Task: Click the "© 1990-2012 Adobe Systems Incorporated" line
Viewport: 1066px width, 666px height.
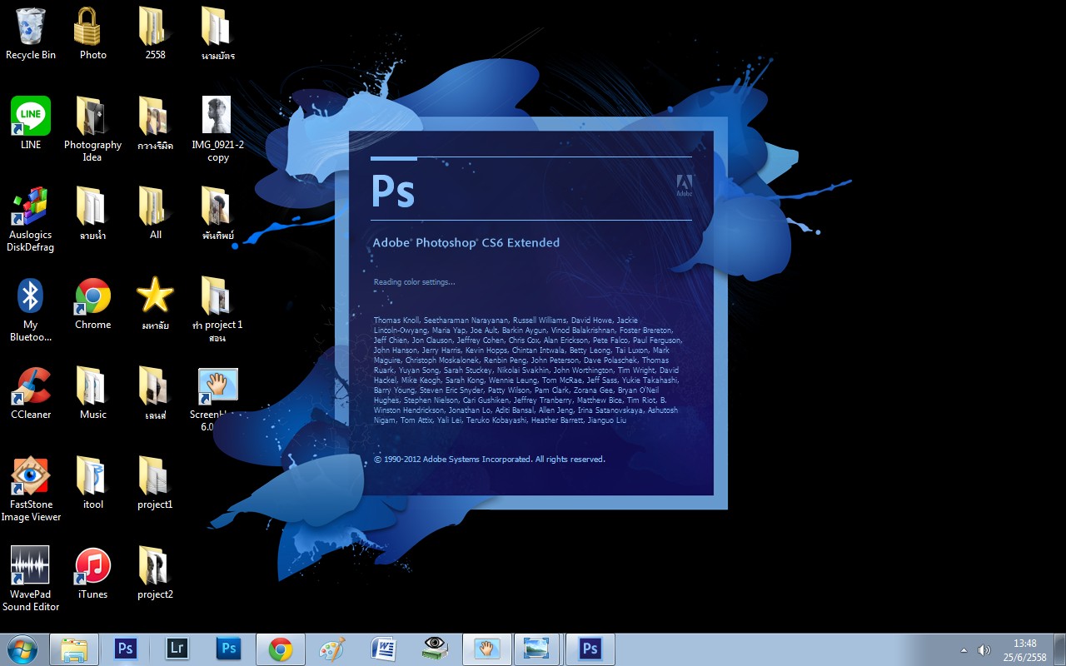Action: pos(490,460)
